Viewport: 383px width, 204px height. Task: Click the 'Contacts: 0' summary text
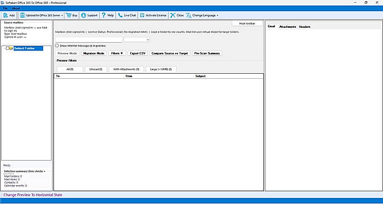point(11,182)
